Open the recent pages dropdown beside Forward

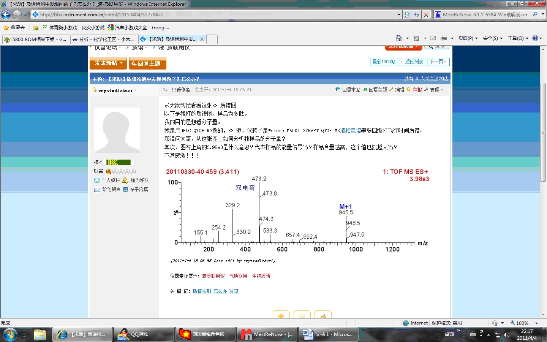(25, 15)
